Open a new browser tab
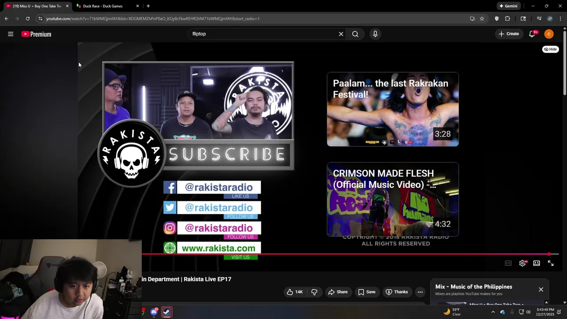This screenshot has width=567, height=319. [x=148, y=6]
